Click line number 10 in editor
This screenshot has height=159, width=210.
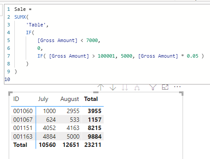tap(7, 79)
